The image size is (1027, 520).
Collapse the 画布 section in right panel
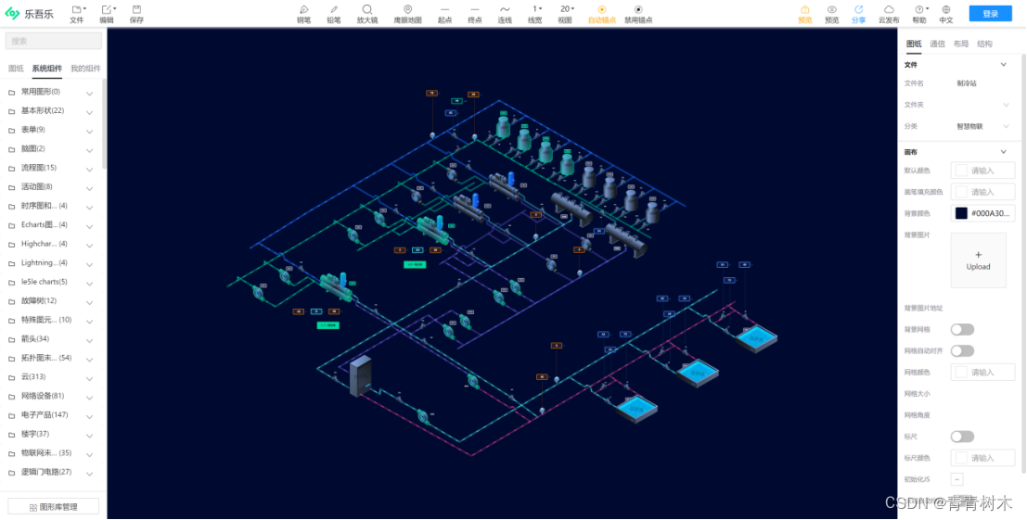(1003, 152)
